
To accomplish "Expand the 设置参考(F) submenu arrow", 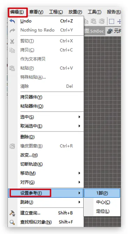I will 79,193.
